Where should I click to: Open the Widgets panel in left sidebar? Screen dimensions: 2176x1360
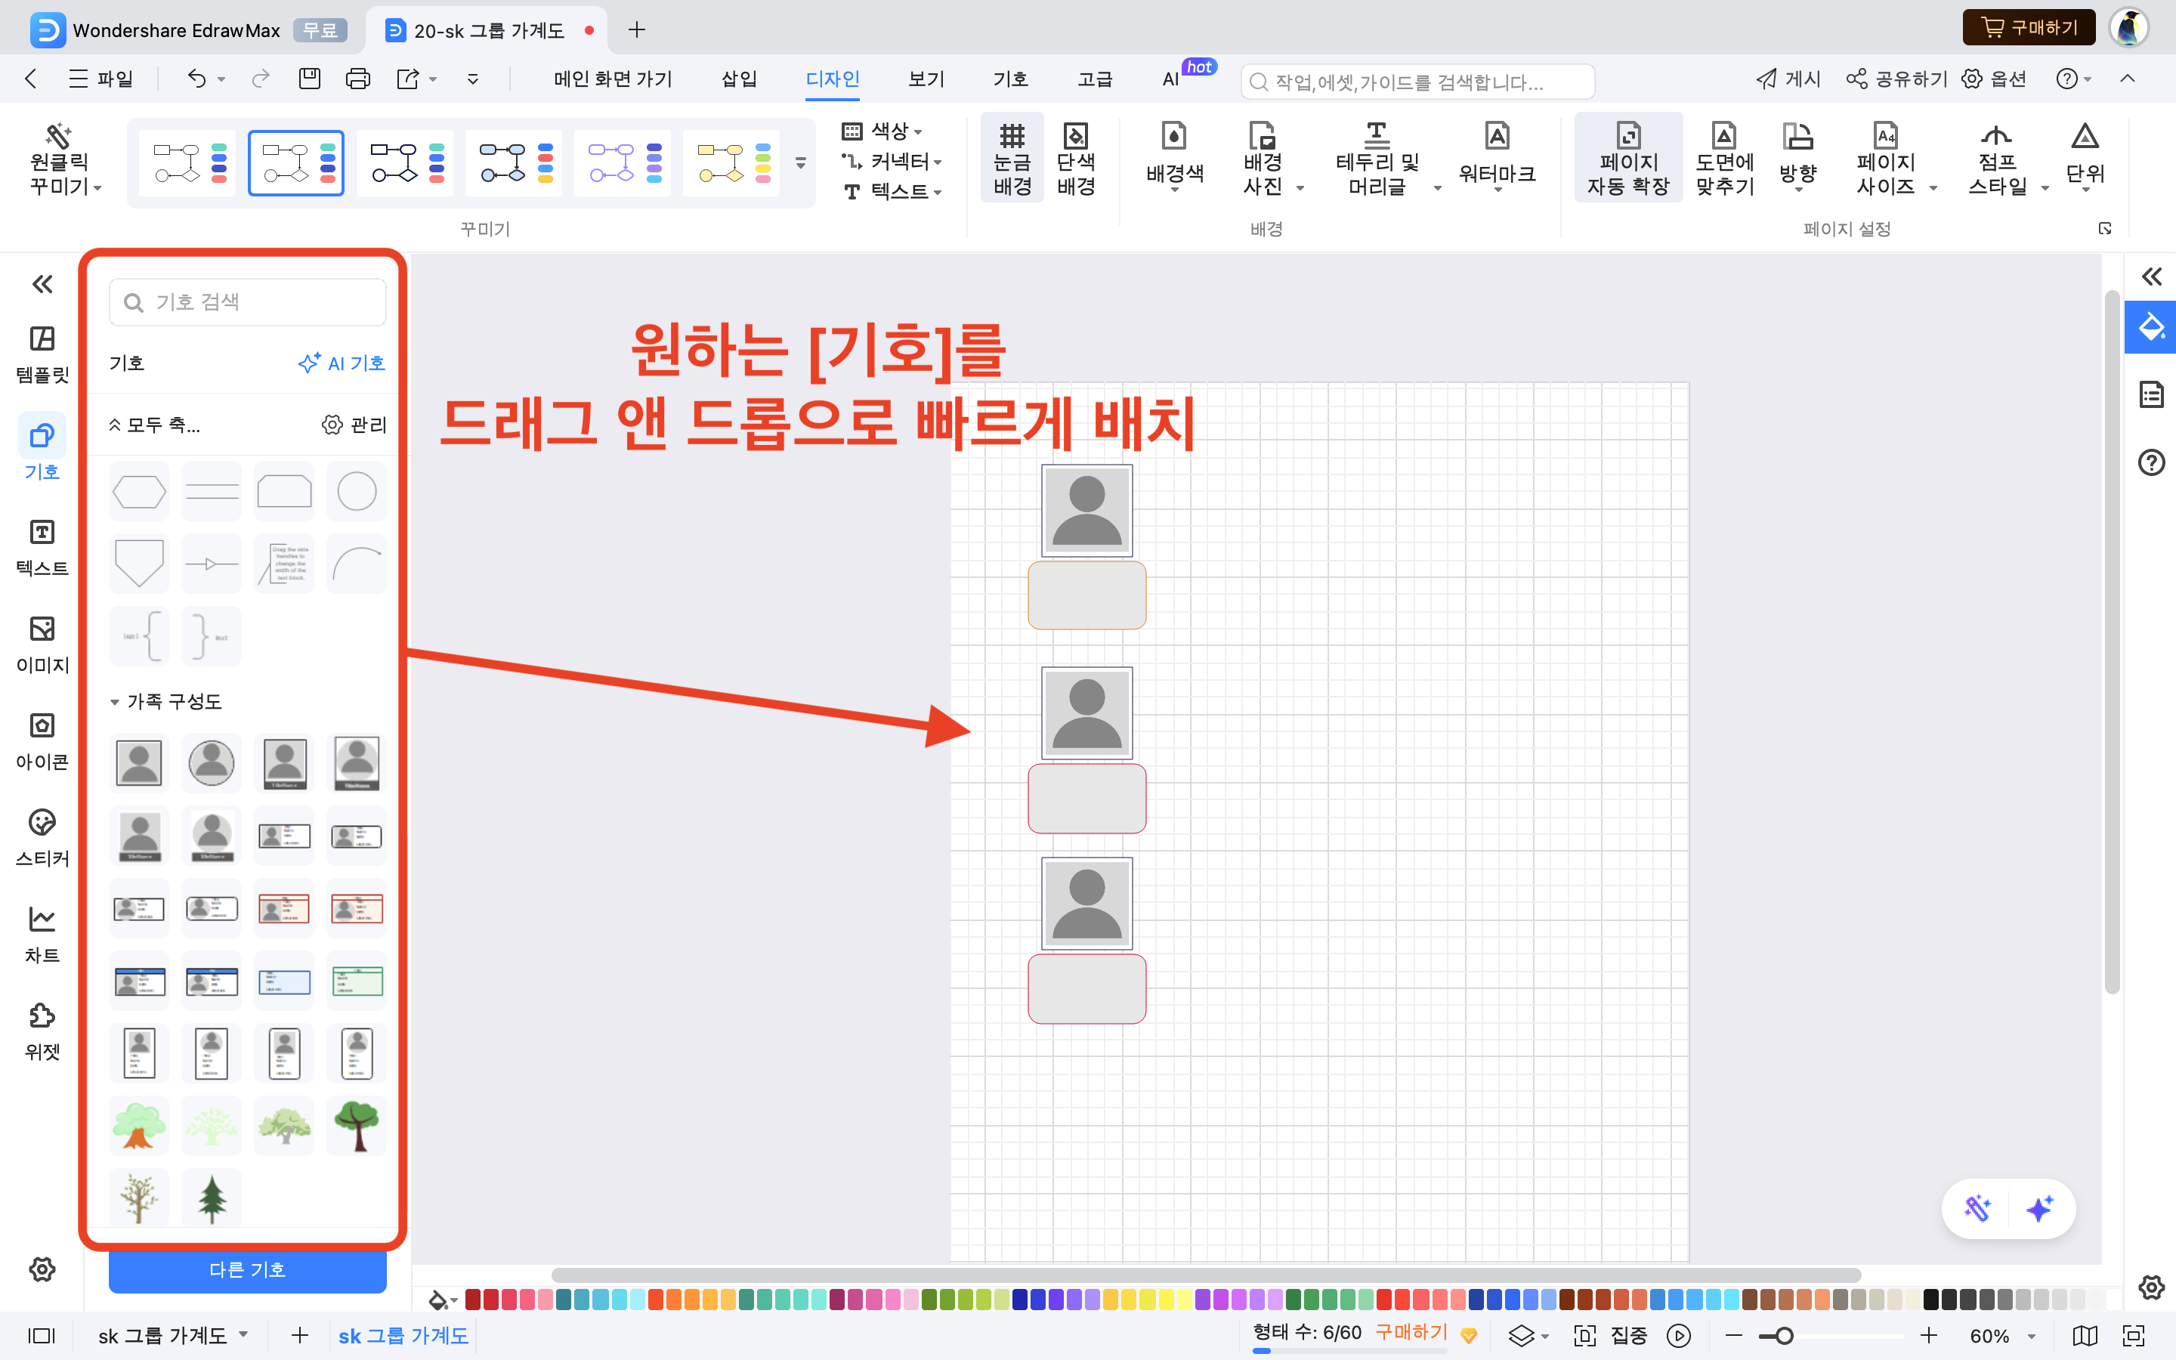point(42,1030)
